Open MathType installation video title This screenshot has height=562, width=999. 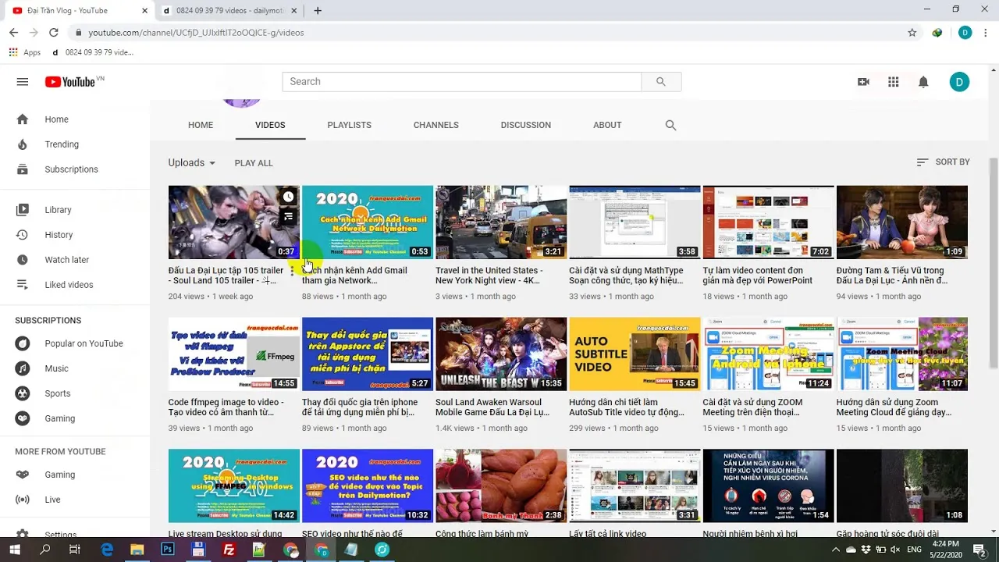[626, 276]
